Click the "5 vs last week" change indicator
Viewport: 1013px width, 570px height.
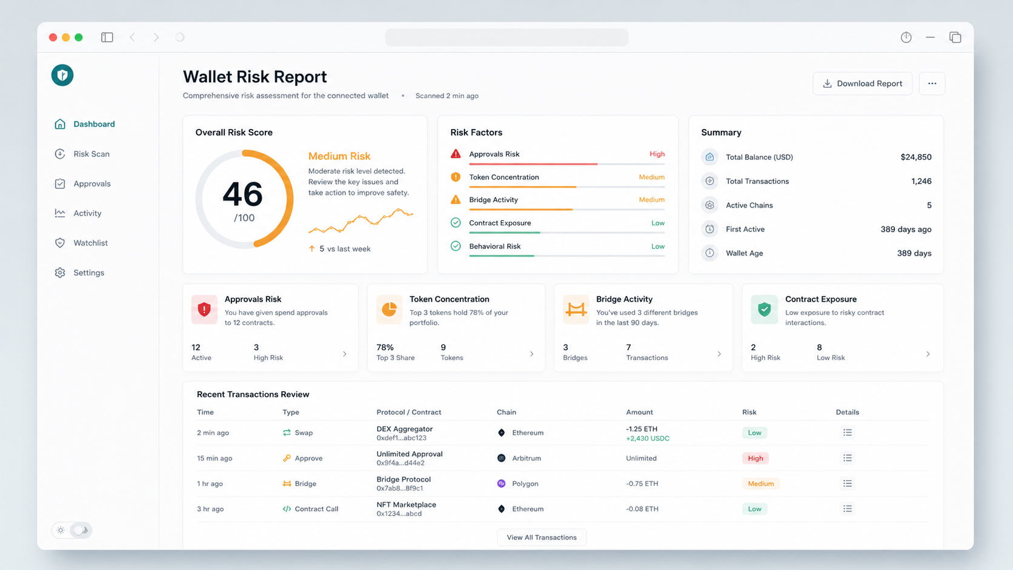point(340,249)
